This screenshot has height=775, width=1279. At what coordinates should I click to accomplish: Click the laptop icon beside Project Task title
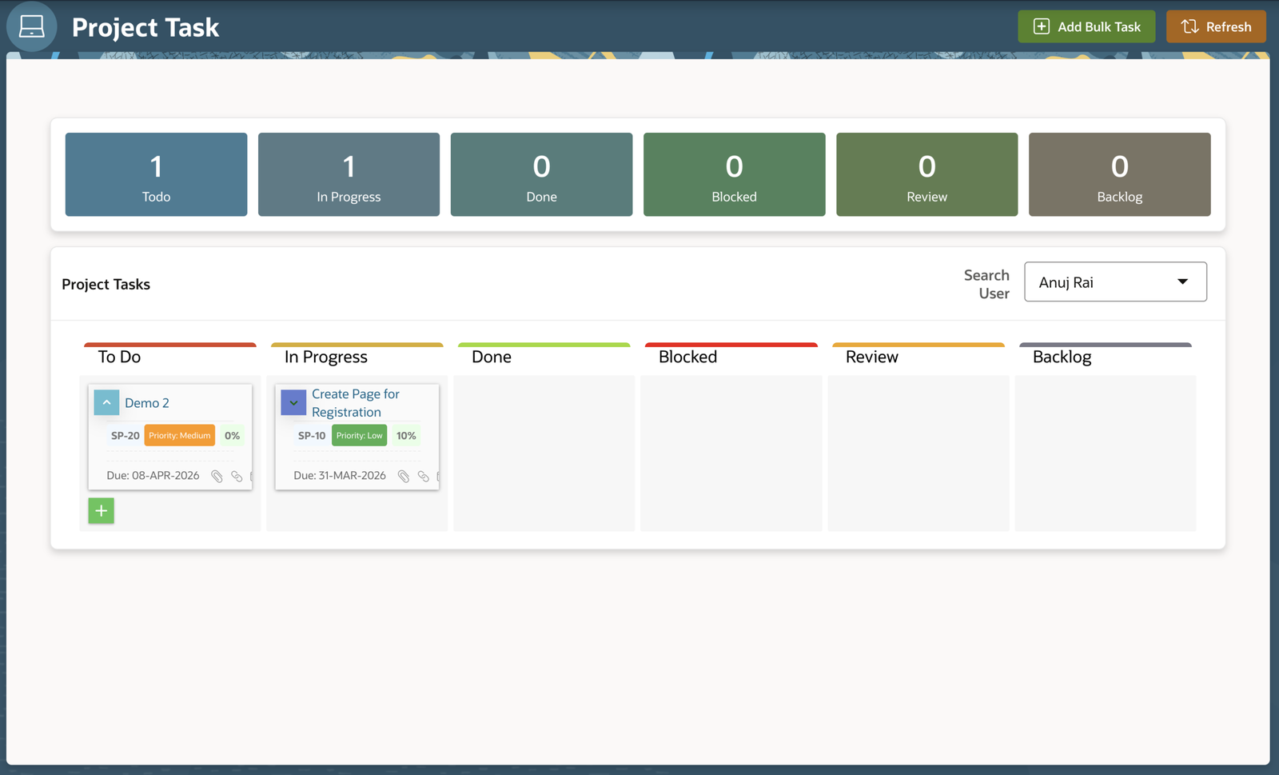[31, 26]
